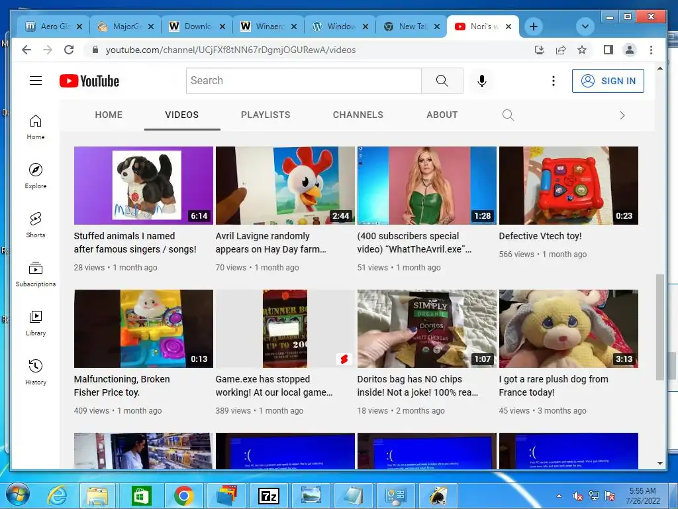
Task: Open Game.exe has stopped working thumbnail
Action: click(285, 329)
